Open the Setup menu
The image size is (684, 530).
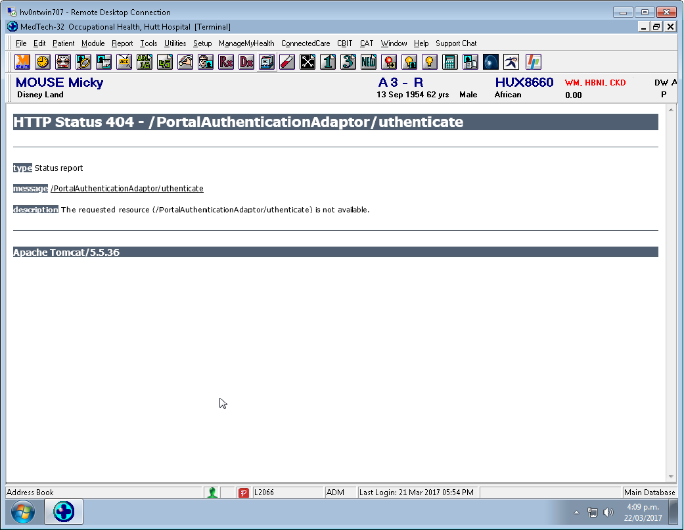[x=202, y=43]
